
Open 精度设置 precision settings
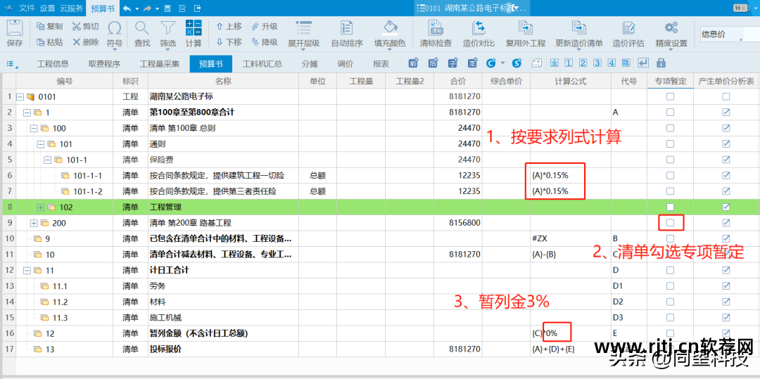tap(671, 34)
